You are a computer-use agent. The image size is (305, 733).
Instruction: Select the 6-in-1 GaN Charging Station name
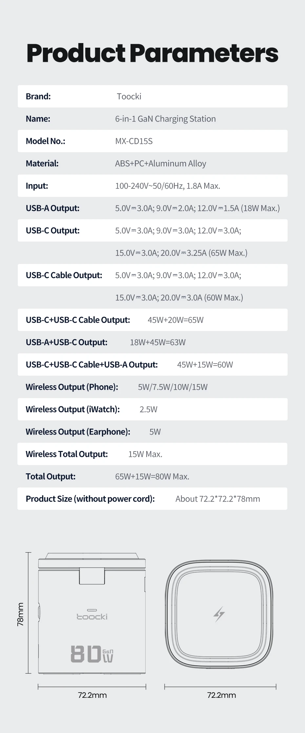pos(165,119)
